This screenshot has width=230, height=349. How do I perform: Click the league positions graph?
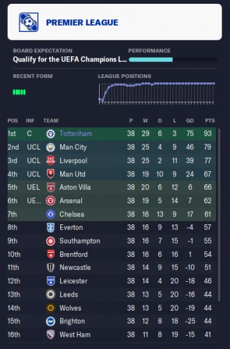(x=157, y=93)
